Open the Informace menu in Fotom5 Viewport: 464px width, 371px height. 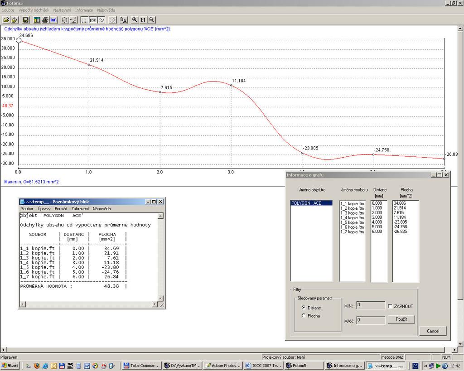point(84,10)
